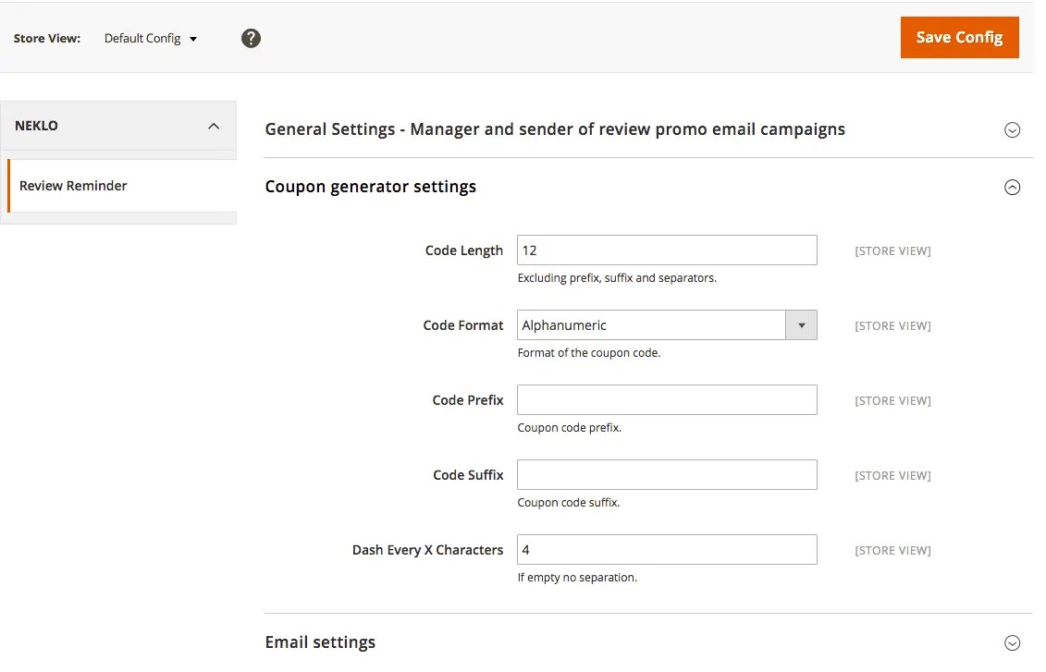This screenshot has height=672, width=1046.
Task: Click the [STORE VIEW] tag beside Code Prefix
Action: 892,400
